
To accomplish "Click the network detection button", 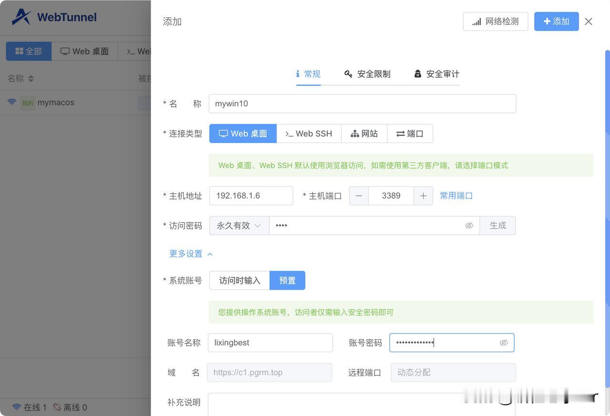I will coord(495,21).
